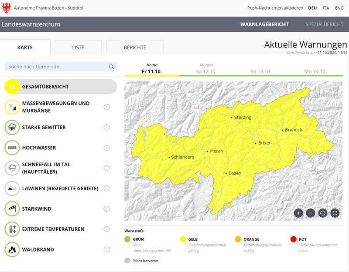Switch language to ITA
Viewport: 349px width, 272px height.
pos(326,8)
